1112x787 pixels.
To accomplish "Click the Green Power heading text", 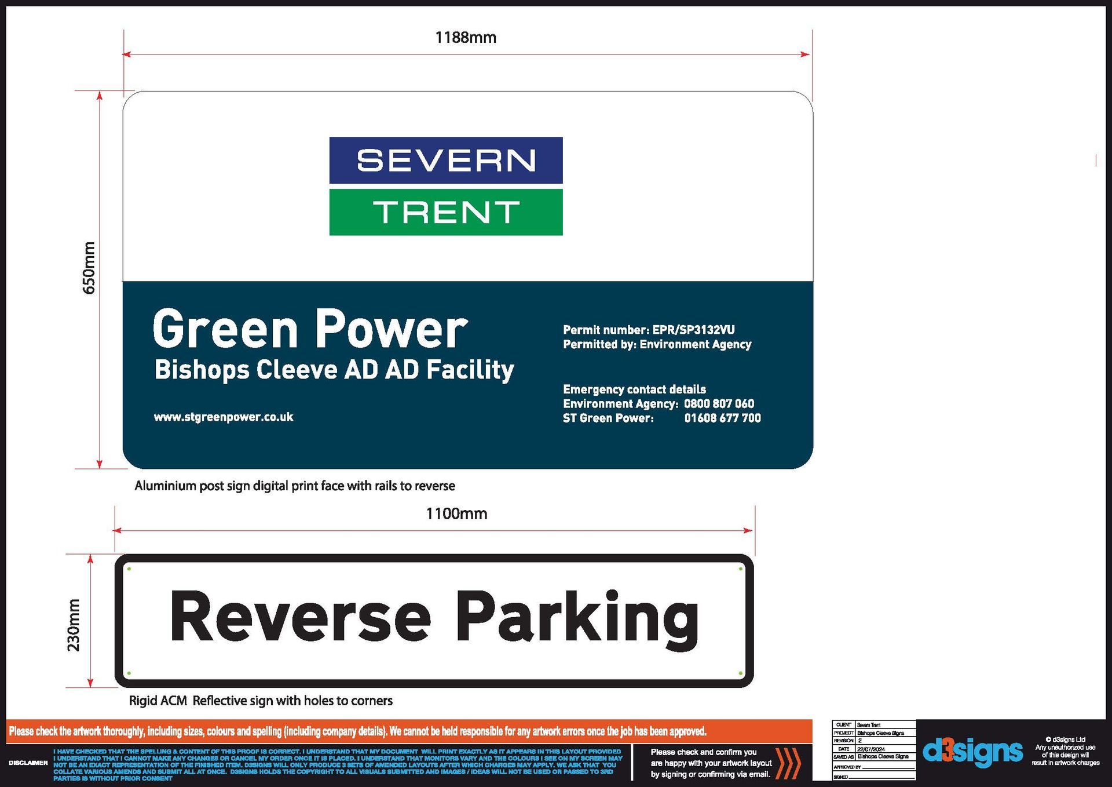I will pyautogui.click(x=310, y=329).
